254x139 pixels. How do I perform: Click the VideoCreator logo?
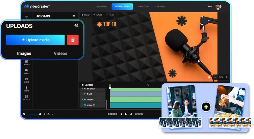point(37,6)
